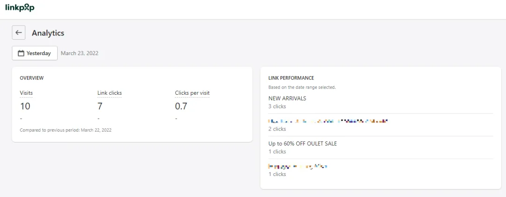Click the Link clicks metric label

(109, 93)
